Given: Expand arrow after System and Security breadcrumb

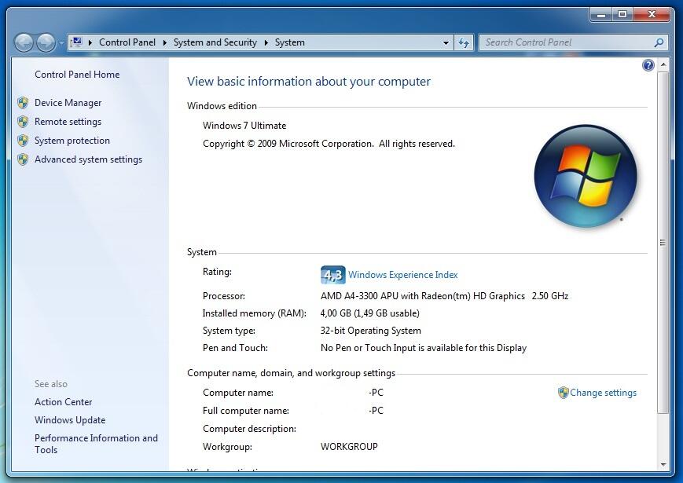Looking at the screenshot, I should point(266,42).
